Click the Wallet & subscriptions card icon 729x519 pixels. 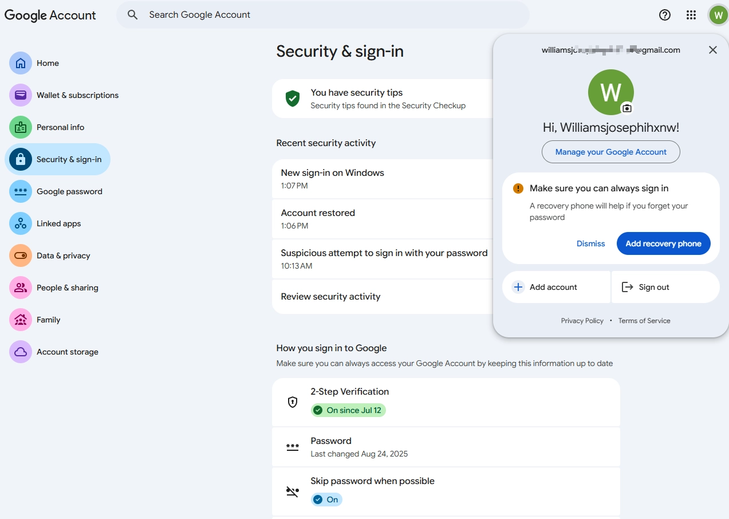[21, 95]
